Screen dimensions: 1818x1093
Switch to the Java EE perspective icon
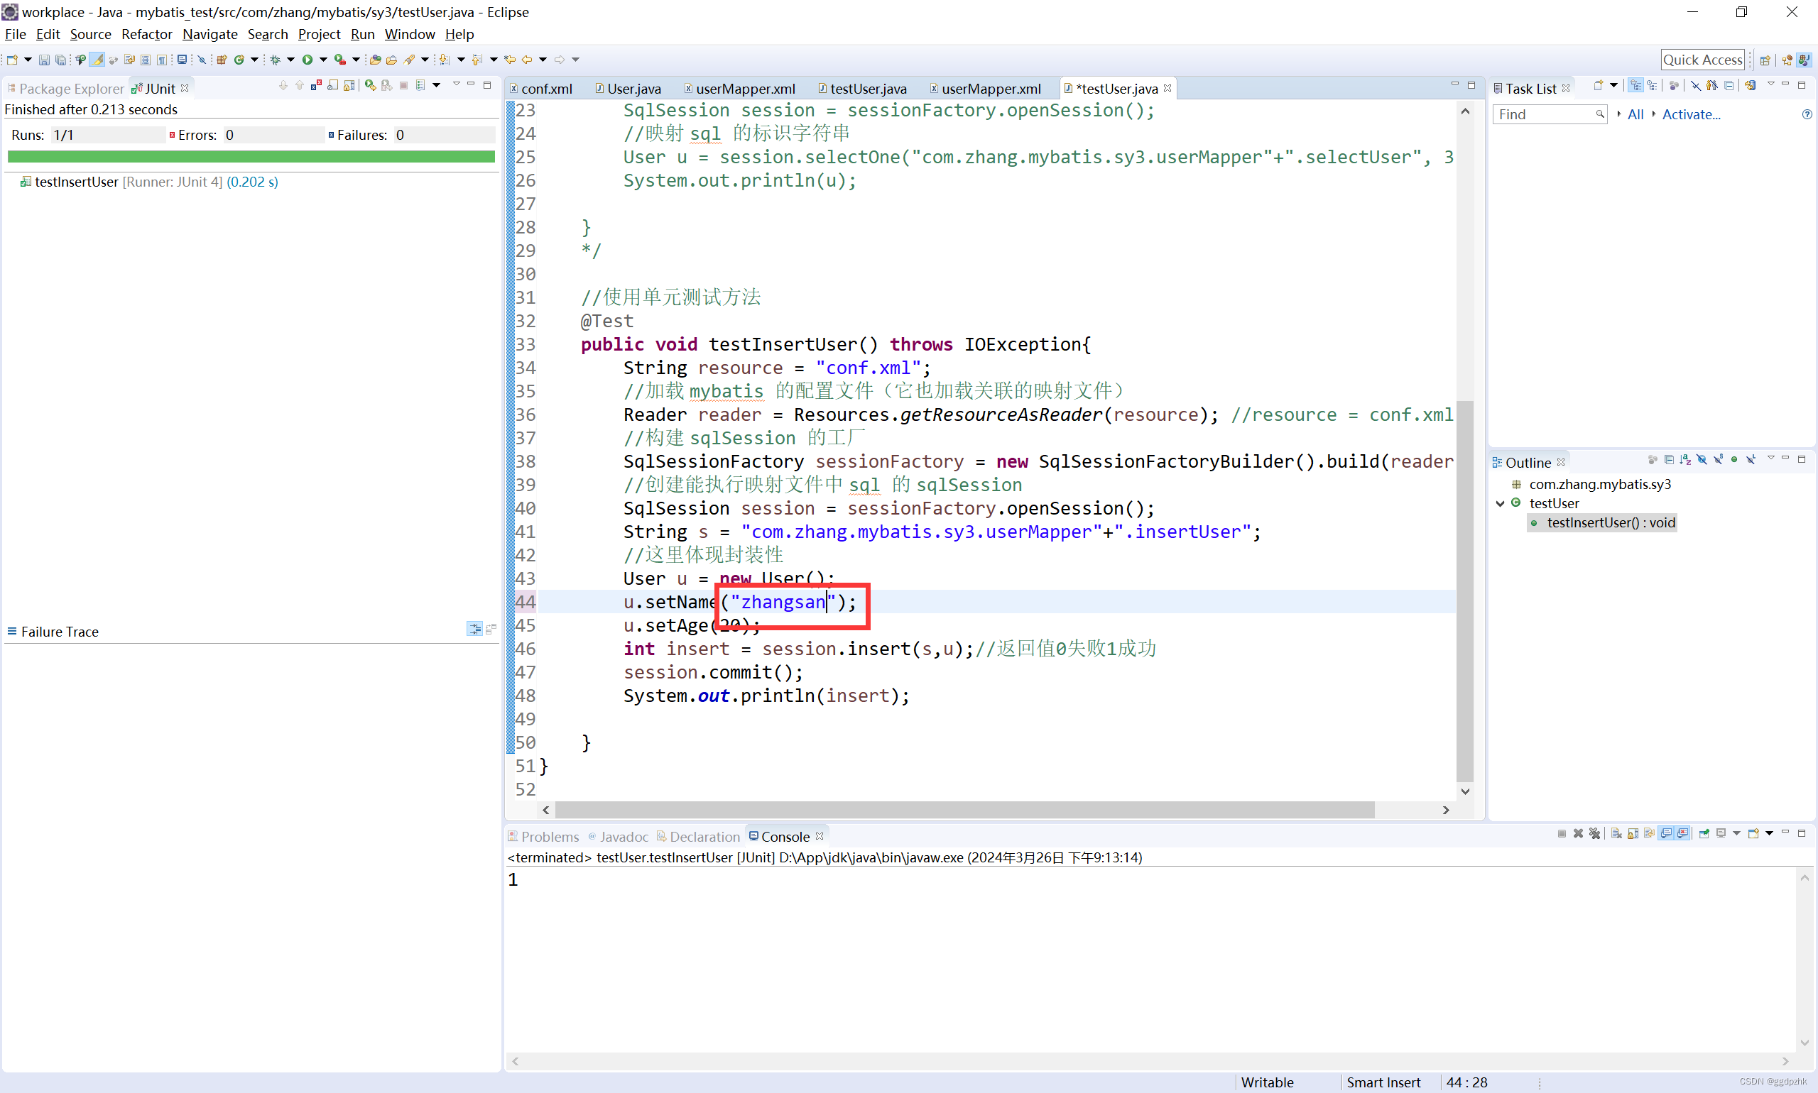click(1786, 60)
